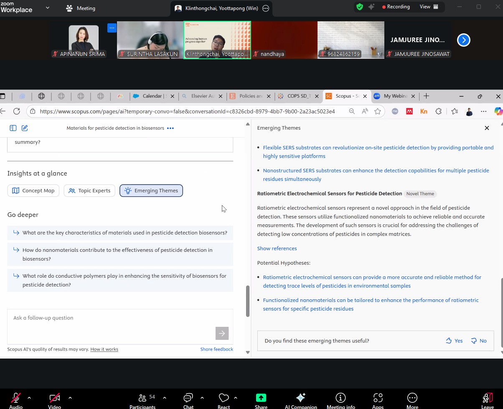Click the Scopus chat vertical scrollbar
The width and height of the screenshot is (503, 409).
248,301
